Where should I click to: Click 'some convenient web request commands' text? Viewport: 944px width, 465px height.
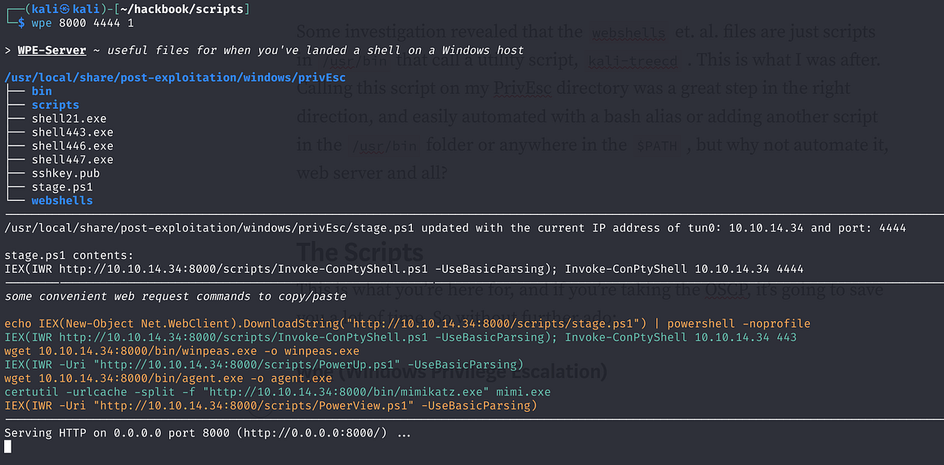tap(175, 297)
